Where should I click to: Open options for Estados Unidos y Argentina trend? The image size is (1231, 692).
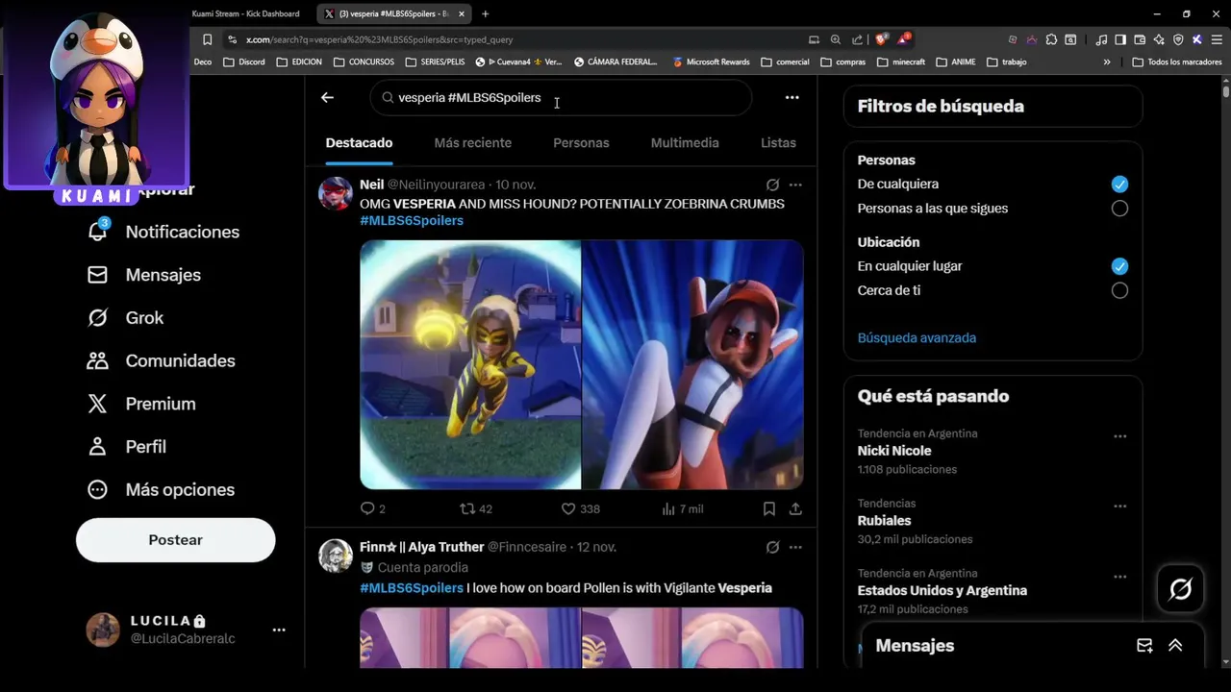(x=1119, y=577)
